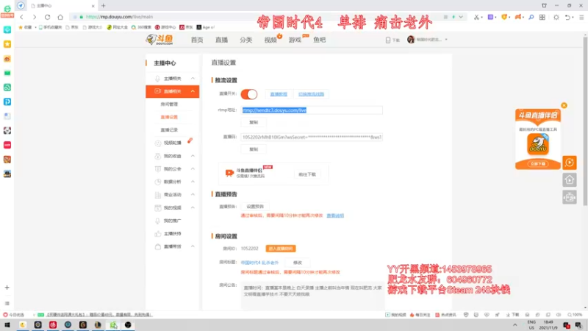Click the phone download icon in the header
The image size is (588, 331).
tap(388, 40)
